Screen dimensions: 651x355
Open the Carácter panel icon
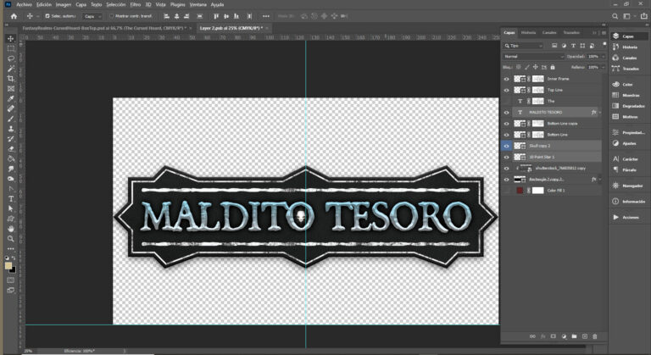pos(629,158)
